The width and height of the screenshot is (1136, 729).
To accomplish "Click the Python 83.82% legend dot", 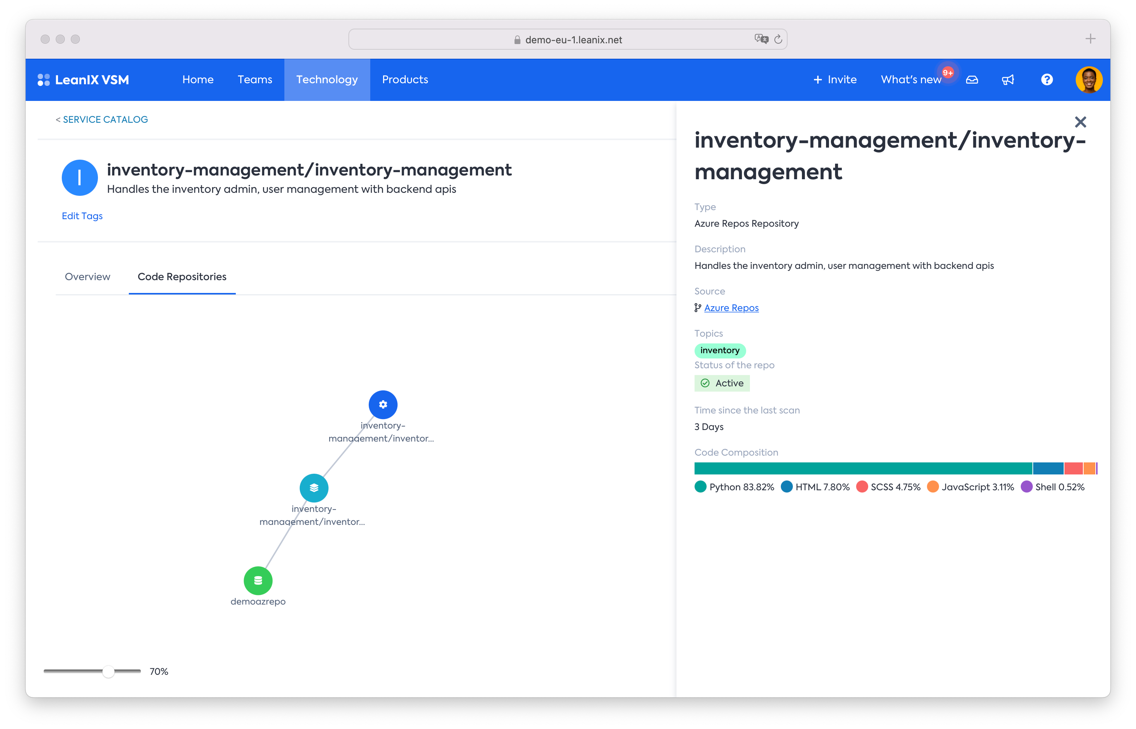I will (x=700, y=487).
